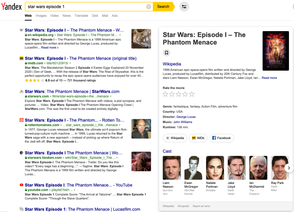Open palace thumbnail beside Wikipedia result
Screen dimensions: 294x212
[141, 39]
